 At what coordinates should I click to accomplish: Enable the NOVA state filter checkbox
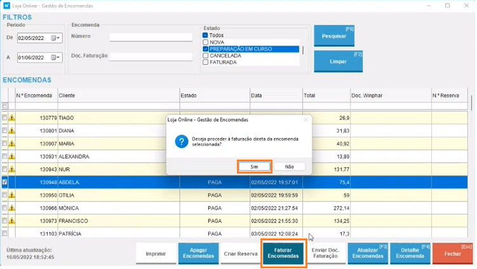point(206,42)
